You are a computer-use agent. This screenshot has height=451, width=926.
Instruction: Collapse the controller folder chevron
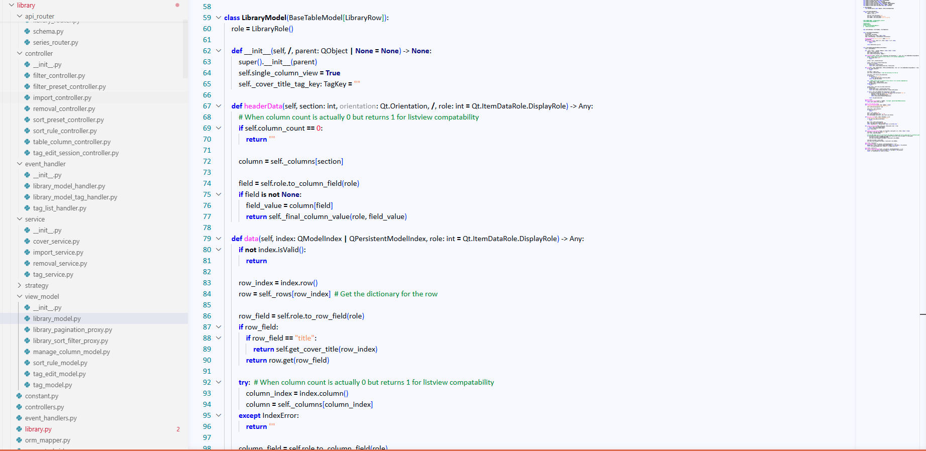click(x=20, y=53)
